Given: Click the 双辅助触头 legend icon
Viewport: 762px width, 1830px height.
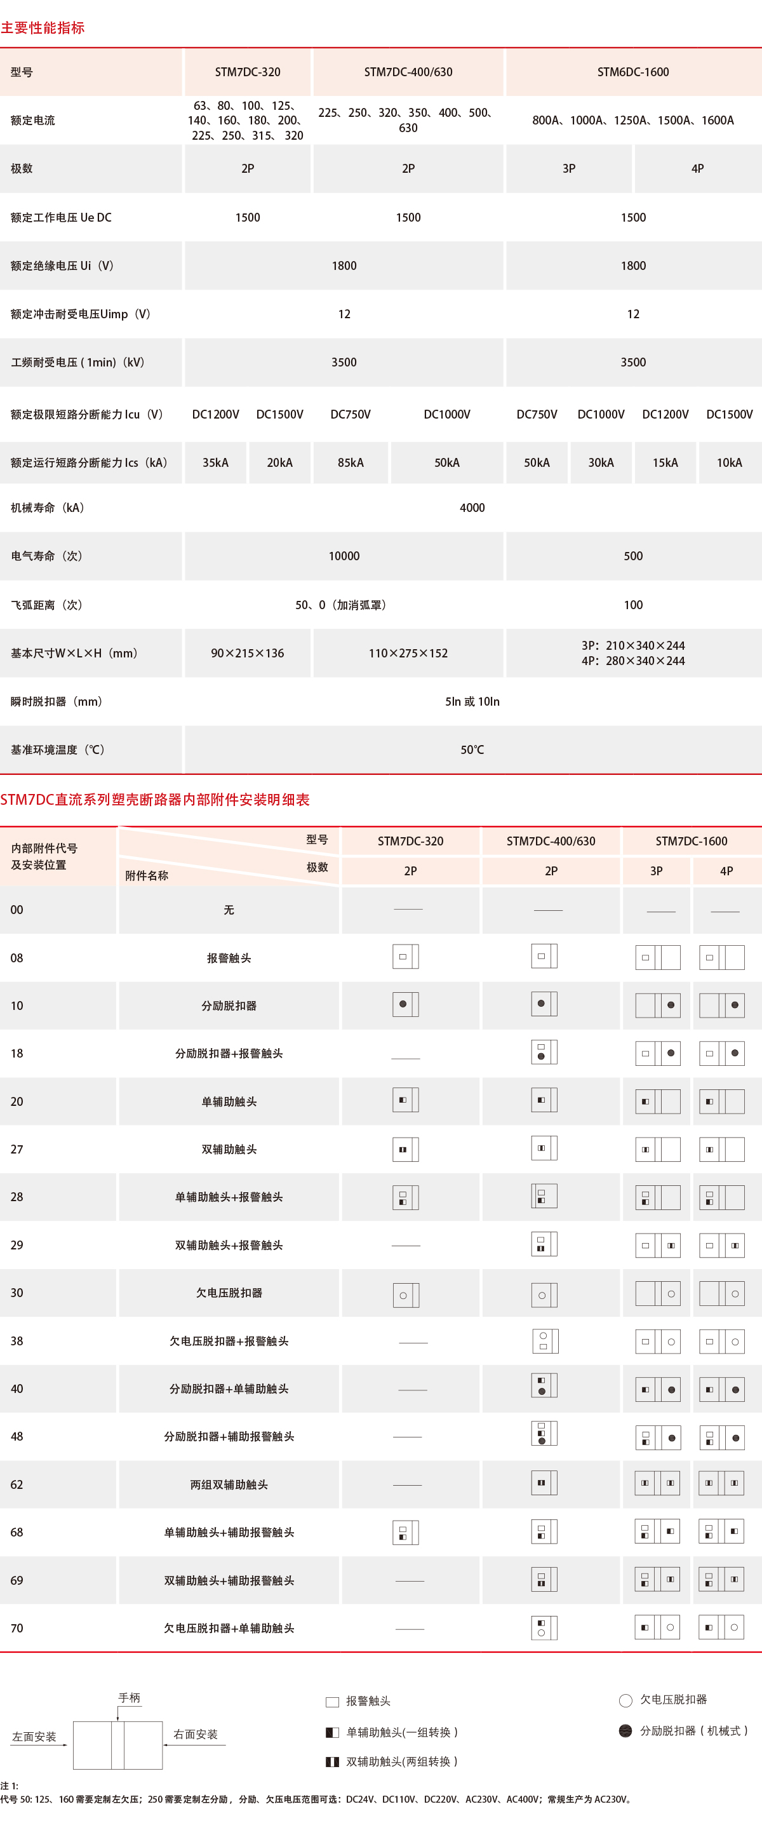Looking at the screenshot, I should pos(331,1762).
